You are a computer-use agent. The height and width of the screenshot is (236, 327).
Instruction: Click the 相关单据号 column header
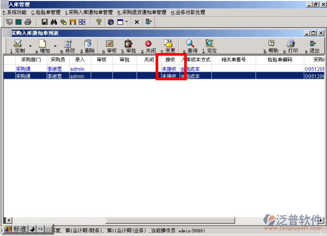(x=233, y=60)
